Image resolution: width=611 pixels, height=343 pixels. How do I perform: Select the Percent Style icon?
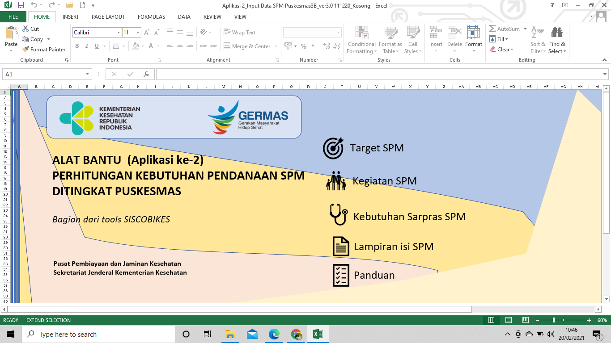pos(303,46)
